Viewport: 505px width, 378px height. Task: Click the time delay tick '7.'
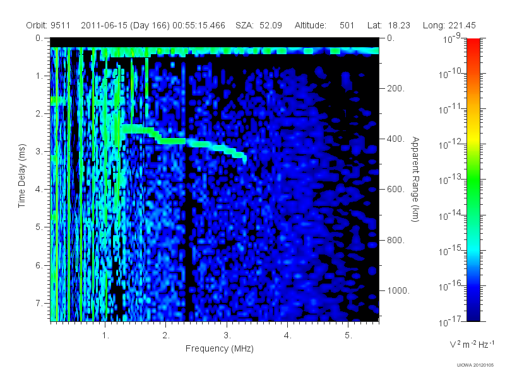click(x=39, y=303)
